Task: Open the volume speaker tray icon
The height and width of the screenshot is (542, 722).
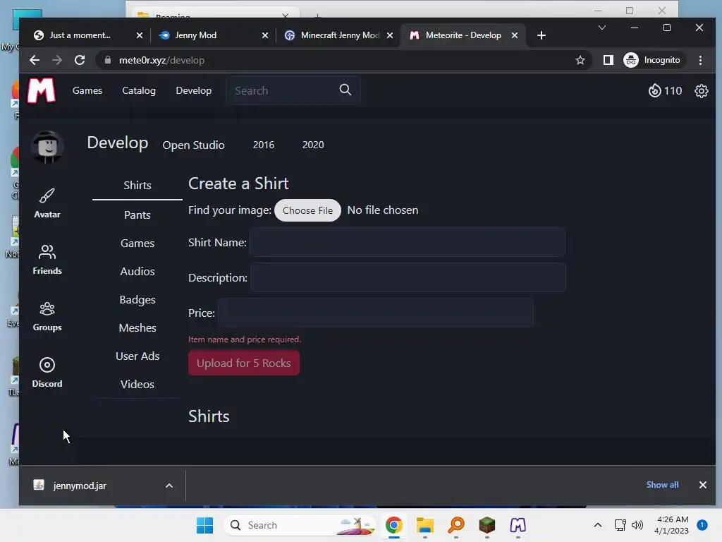Action: [x=637, y=525]
